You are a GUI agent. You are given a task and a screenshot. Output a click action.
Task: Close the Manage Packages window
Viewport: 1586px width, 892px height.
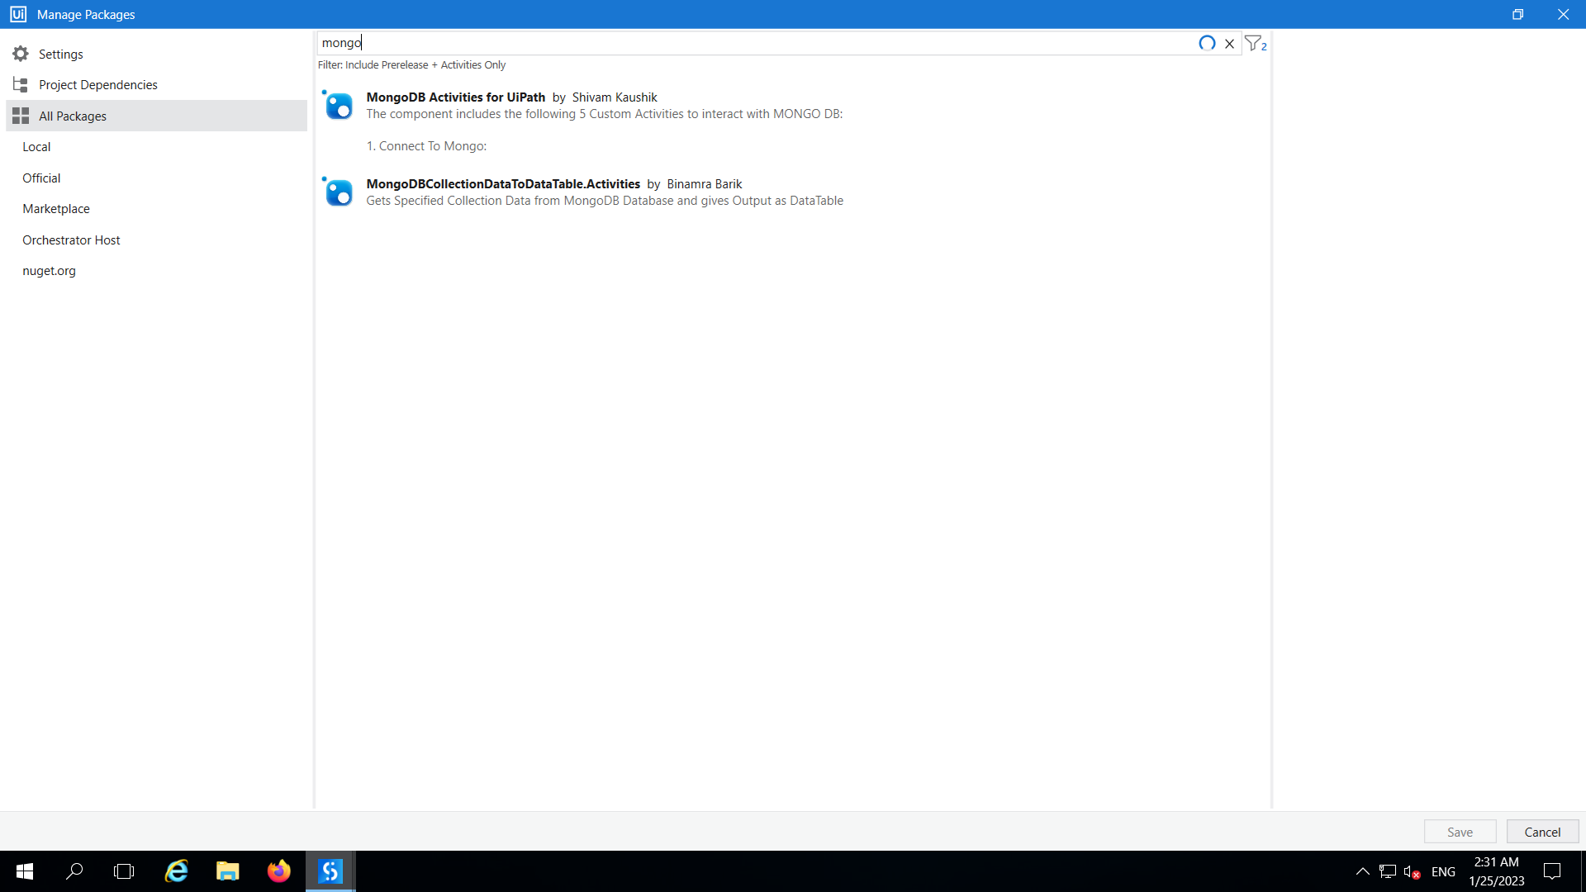coord(1563,14)
